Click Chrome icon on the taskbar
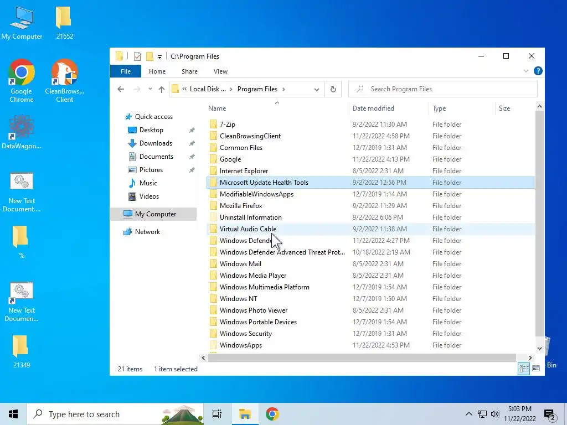The width and height of the screenshot is (567, 425). 272,414
